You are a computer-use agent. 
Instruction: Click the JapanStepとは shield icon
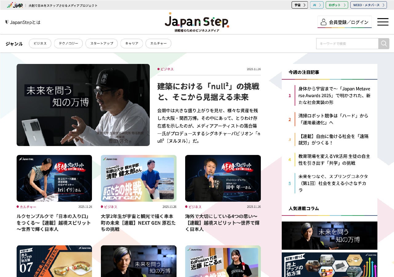tap(7, 22)
